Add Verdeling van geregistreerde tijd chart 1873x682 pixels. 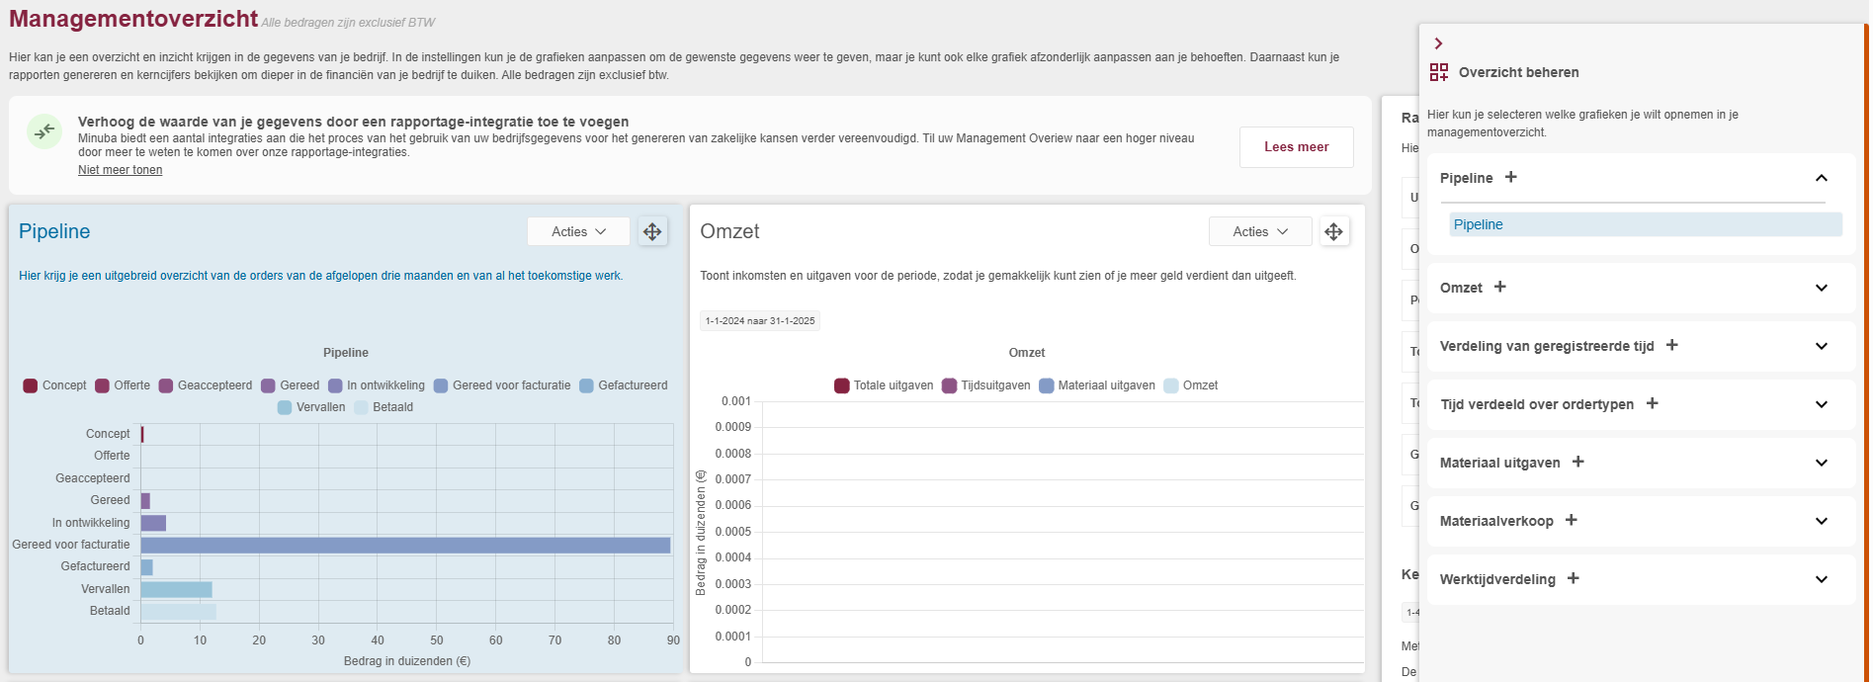pyautogui.click(x=1671, y=345)
